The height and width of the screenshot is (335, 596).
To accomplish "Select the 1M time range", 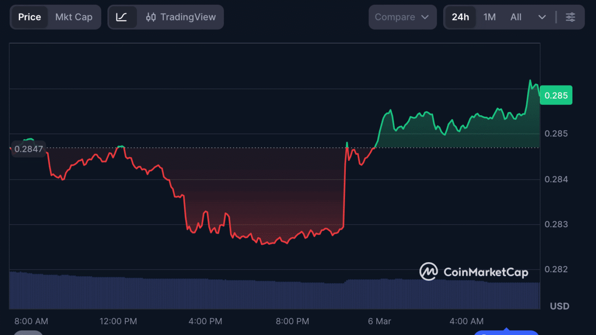I will (x=489, y=17).
